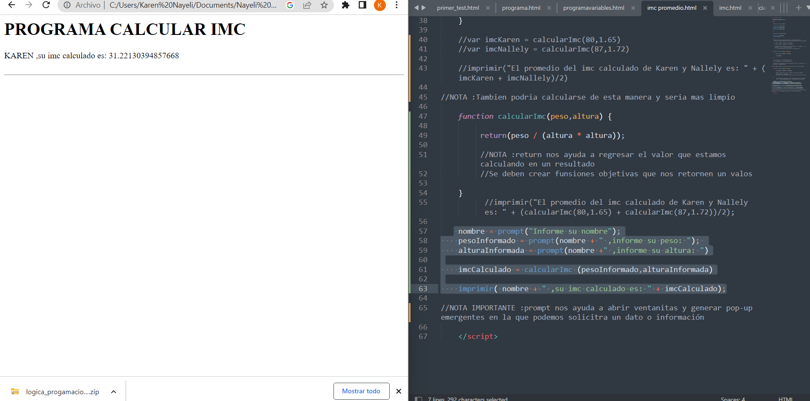Screen dimensions: 810x401
Task: Bookmark this page with the star icon
Action: 324,5
